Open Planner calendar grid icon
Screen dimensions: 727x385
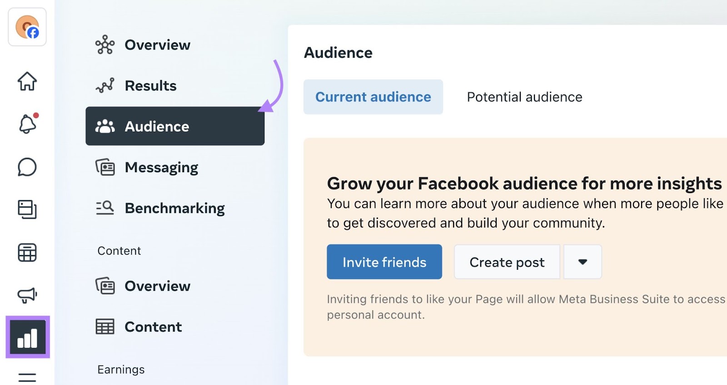27,252
